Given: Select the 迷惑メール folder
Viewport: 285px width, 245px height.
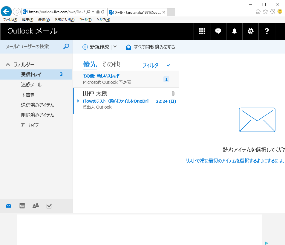Looking at the screenshot, I should [x=31, y=85].
